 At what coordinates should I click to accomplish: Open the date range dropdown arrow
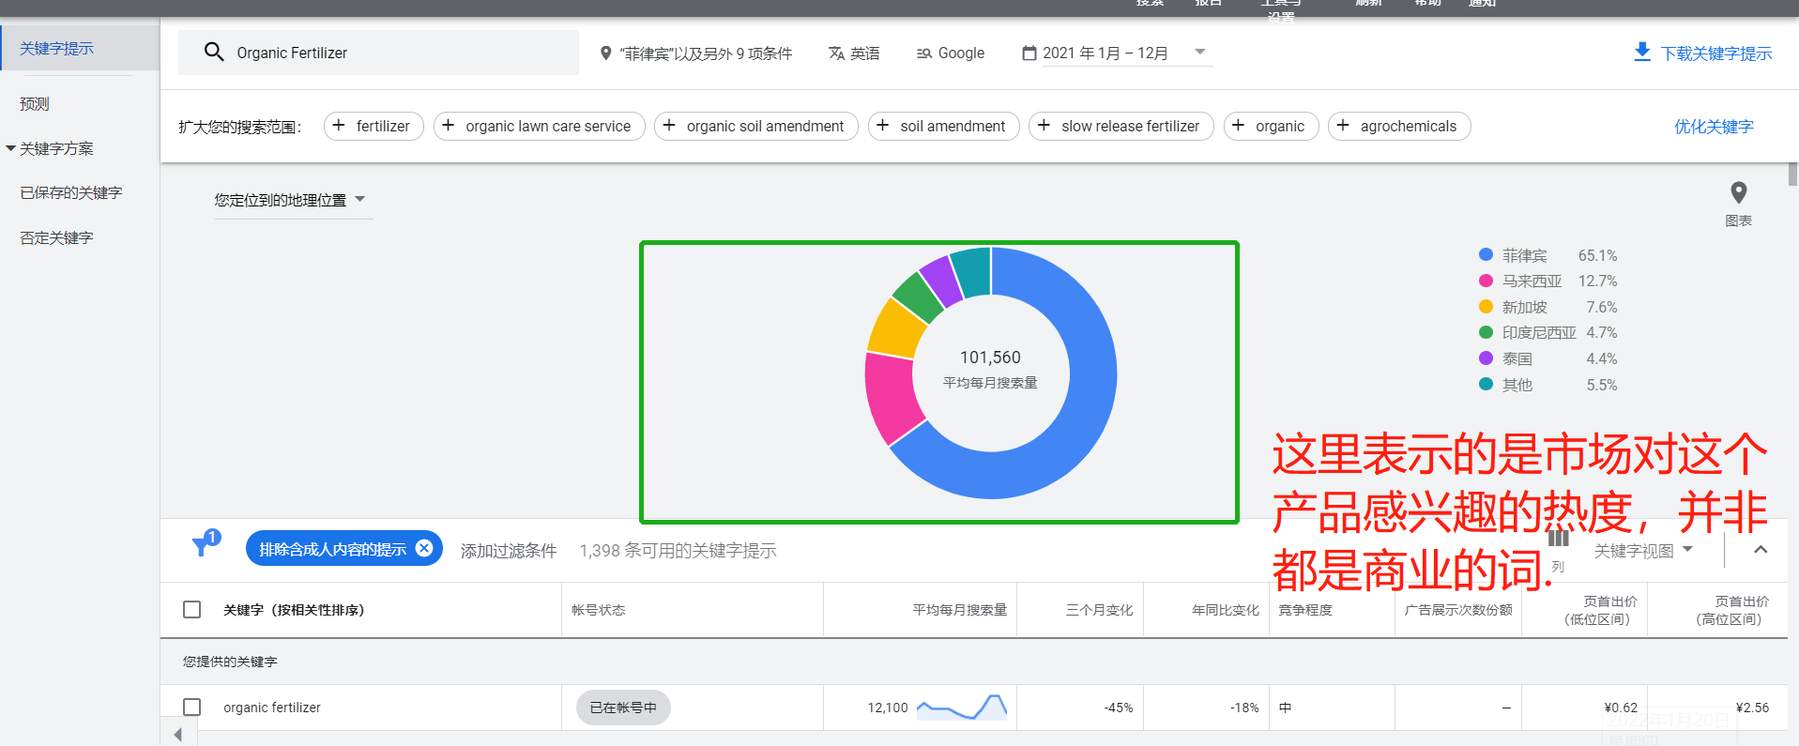point(1199,53)
